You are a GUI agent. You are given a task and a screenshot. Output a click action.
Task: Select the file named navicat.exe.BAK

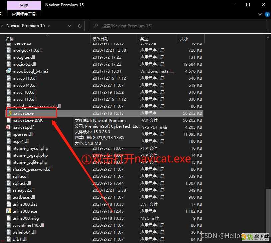tap(28, 120)
